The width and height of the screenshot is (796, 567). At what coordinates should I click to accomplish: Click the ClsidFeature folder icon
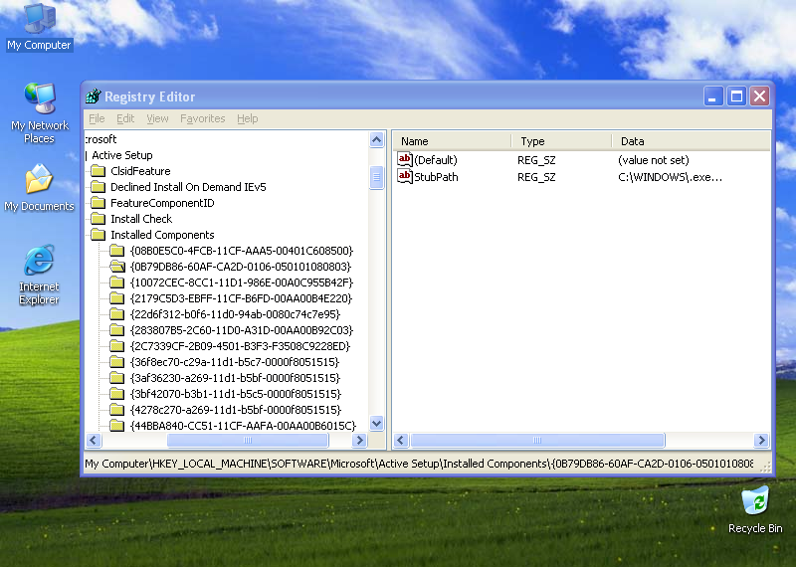[98, 171]
